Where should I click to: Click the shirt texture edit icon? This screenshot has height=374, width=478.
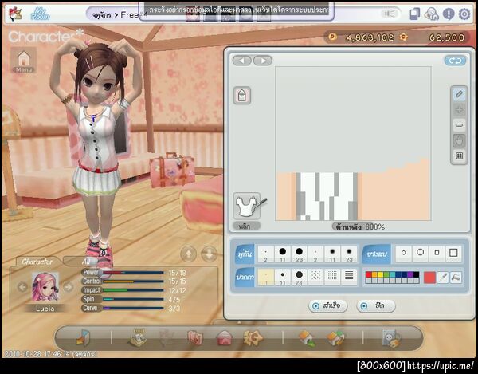click(247, 206)
